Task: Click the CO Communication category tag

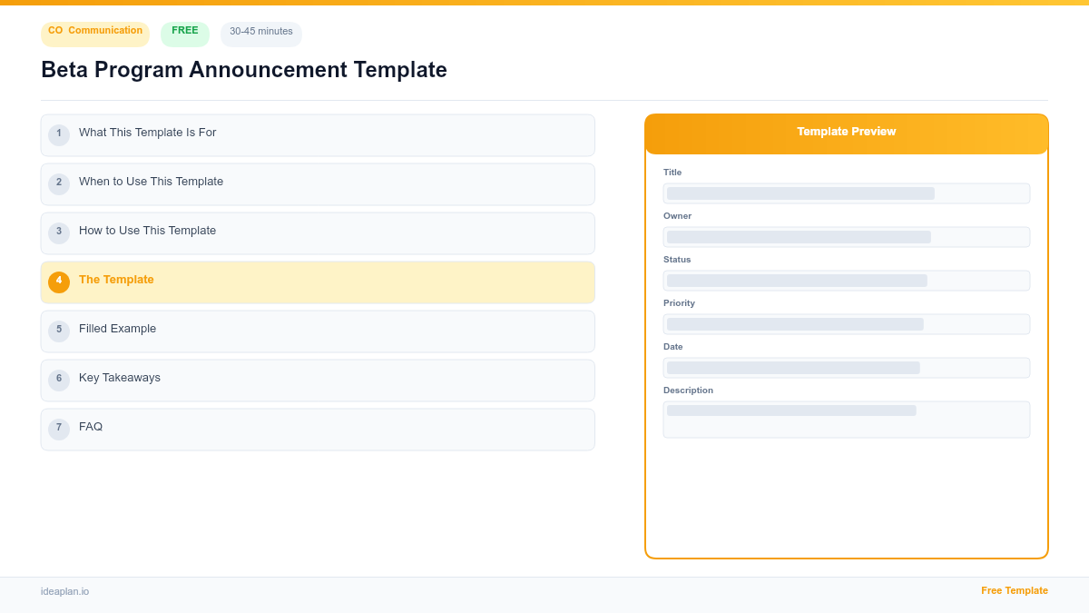Action: pyautogui.click(x=95, y=34)
